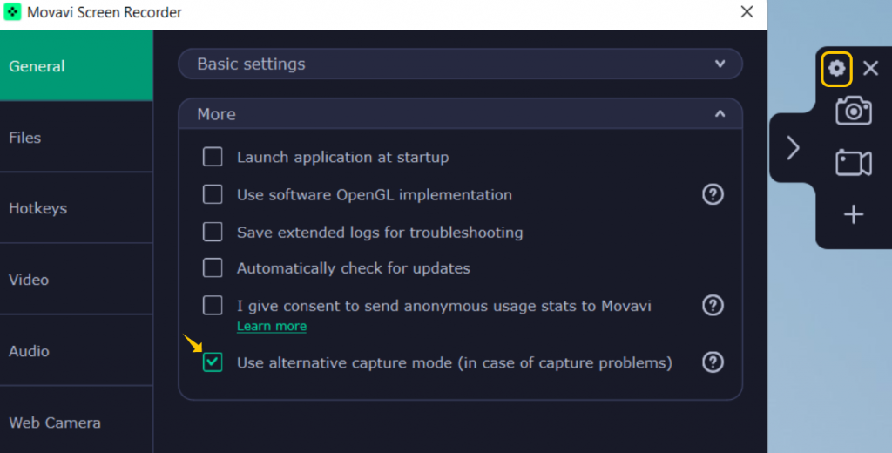
Task: Open settings via the gear icon
Action: (x=836, y=69)
